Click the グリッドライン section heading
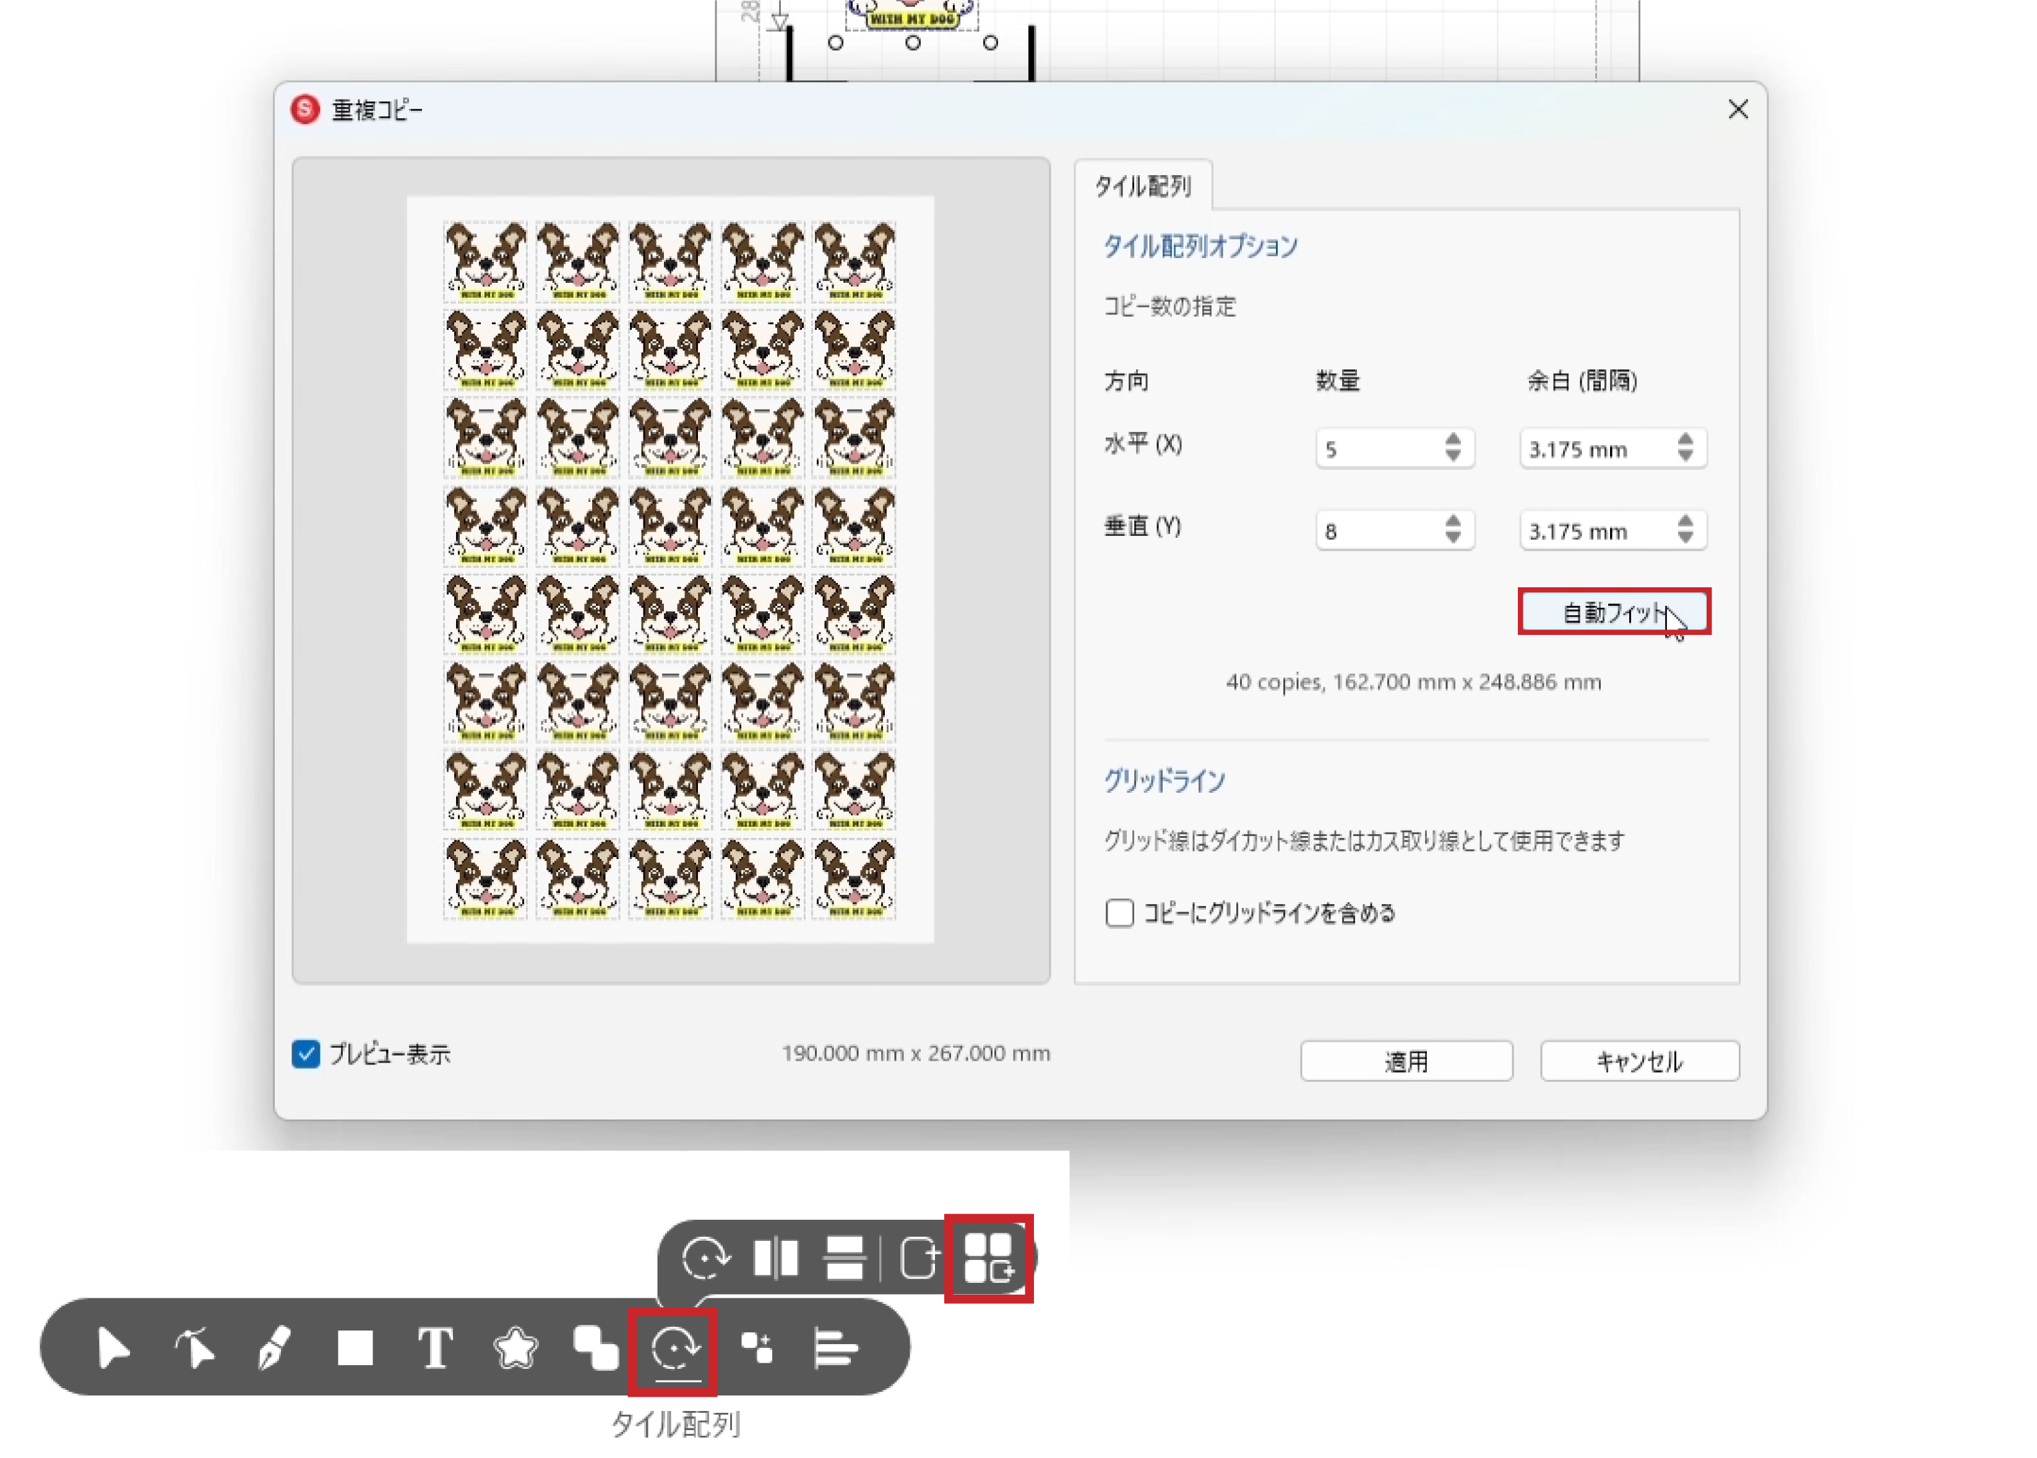The height and width of the screenshot is (1458, 2037). [1163, 780]
